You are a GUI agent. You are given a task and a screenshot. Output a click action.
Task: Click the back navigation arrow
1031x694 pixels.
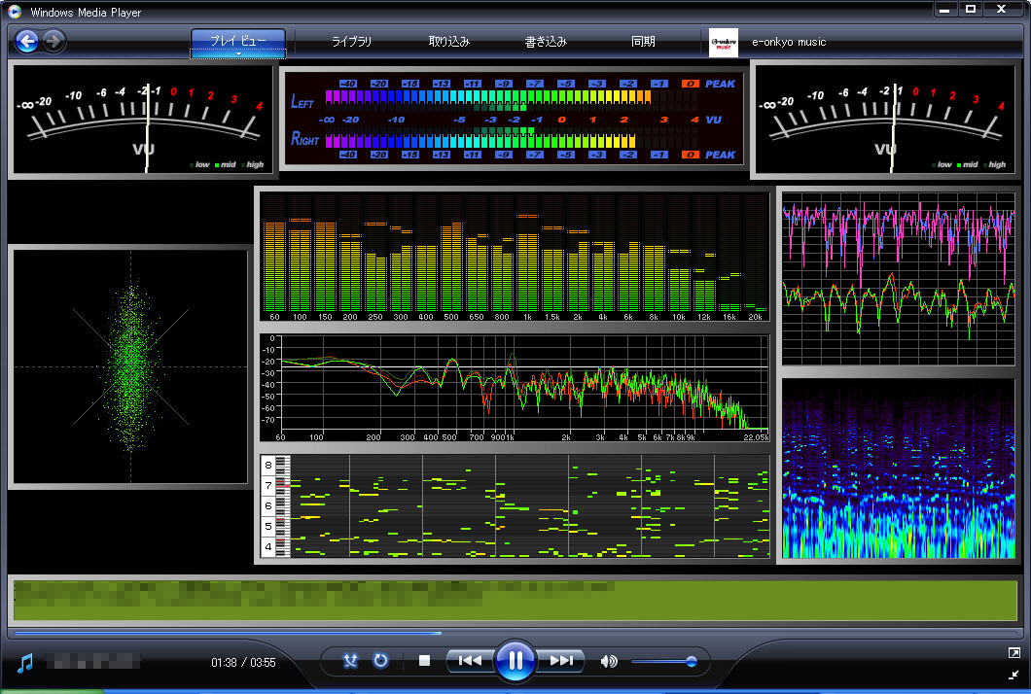tap(27, 41)
